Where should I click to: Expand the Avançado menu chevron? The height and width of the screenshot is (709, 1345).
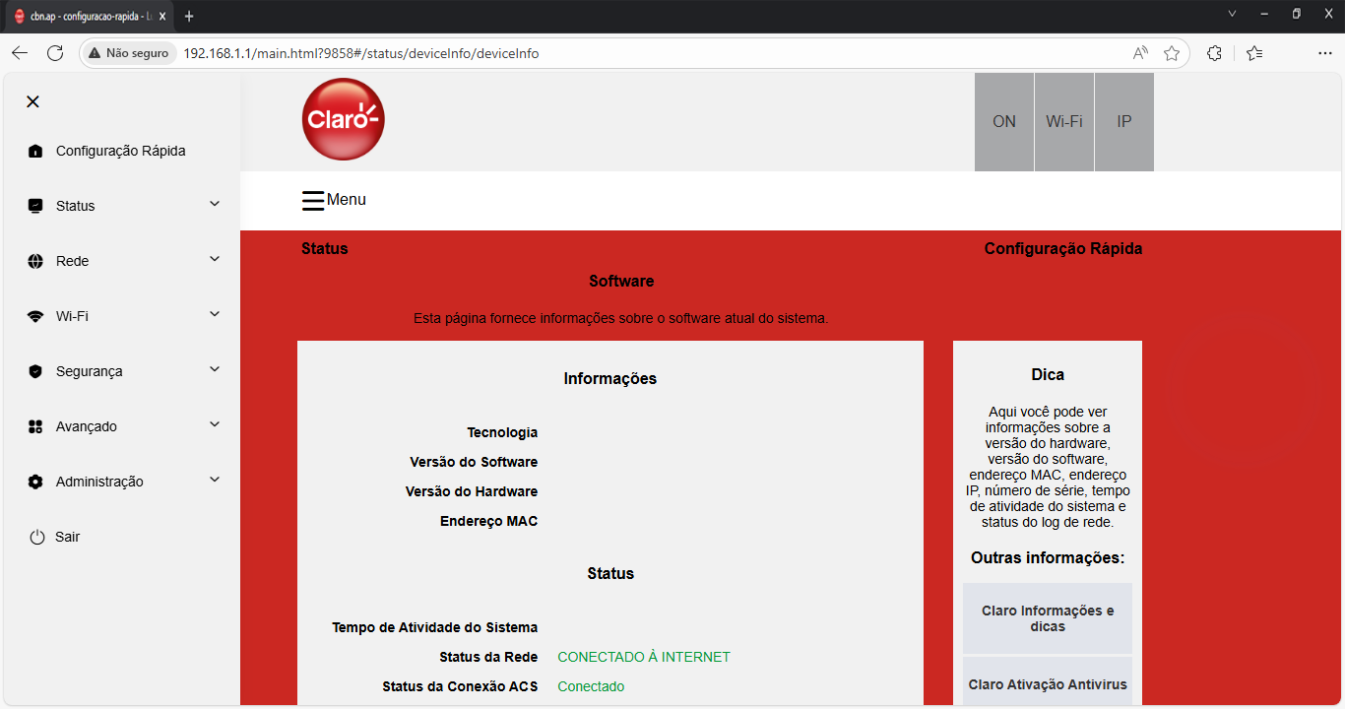pos(215,424)
